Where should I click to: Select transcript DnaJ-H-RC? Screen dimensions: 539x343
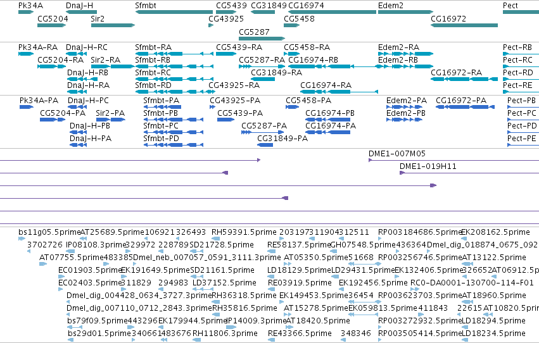76,54
